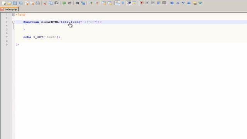Click the 'echo' keyword on line 7
Viewport: 247px width, 139px height.
click(27, 37)
